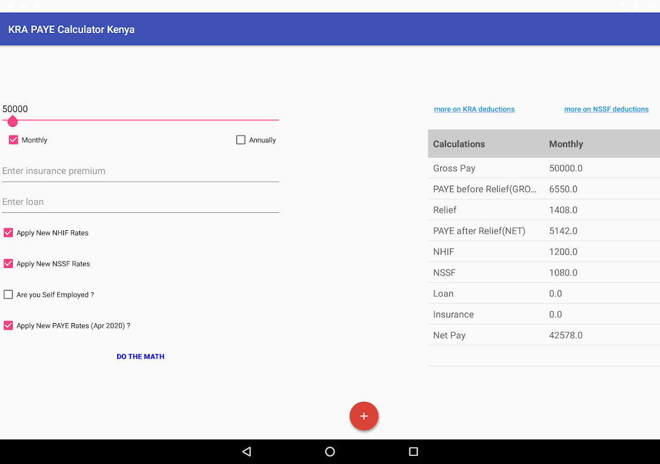The height and width of the screenshot is (464, 660).
Task: Tap the Android back navigation button
Action: click(247, 451)
